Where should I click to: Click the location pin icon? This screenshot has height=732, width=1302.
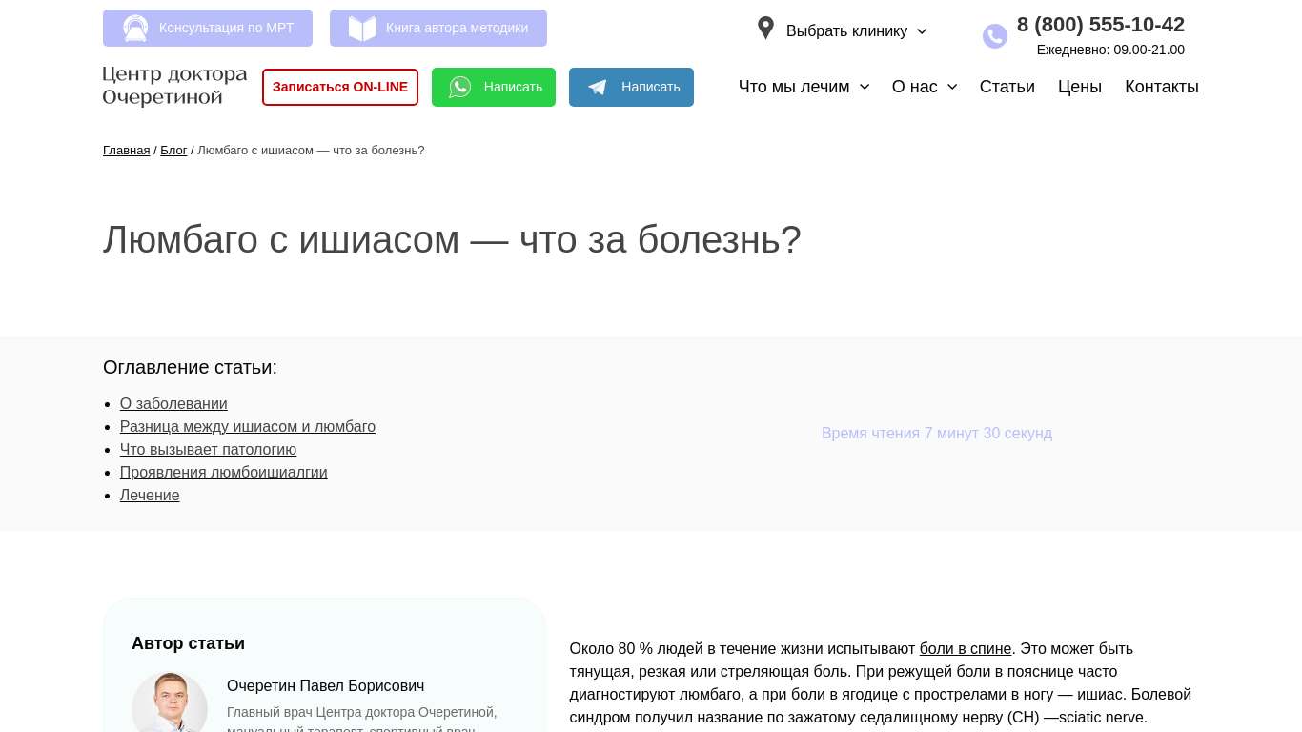(x=765, y=29)
